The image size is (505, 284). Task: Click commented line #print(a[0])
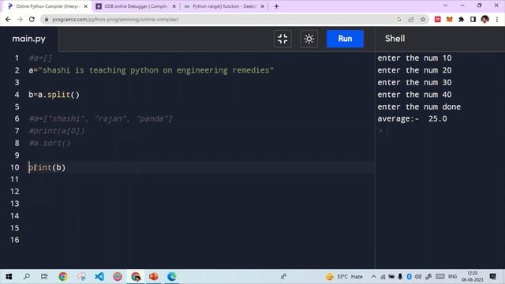pos(57,131)
